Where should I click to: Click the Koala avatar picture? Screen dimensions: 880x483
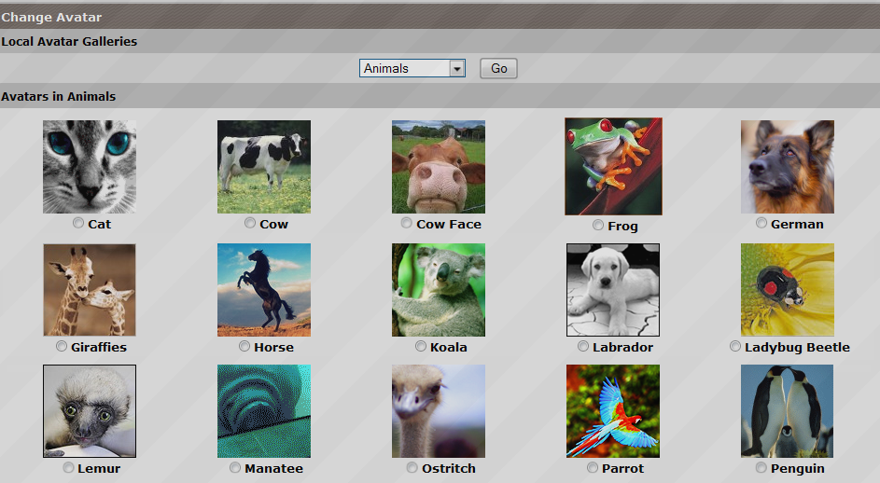(x=439, y=290)
